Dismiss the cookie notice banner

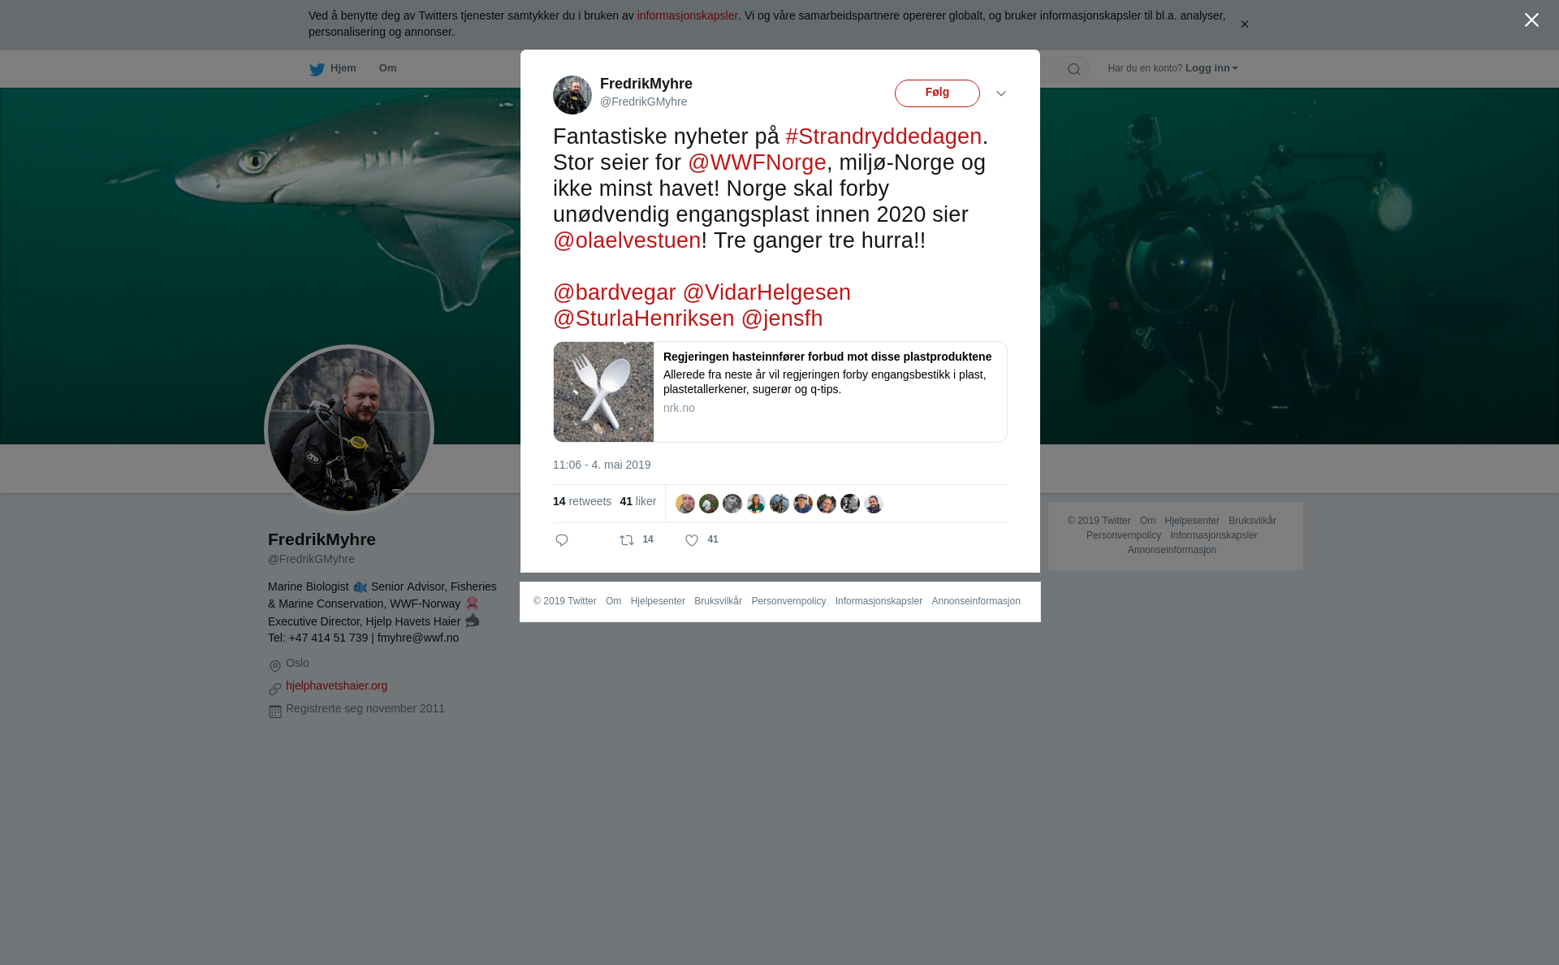pyautogui.click(x=1244, y=24)
